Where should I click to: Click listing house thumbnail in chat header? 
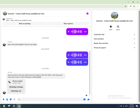click(5, 14)
